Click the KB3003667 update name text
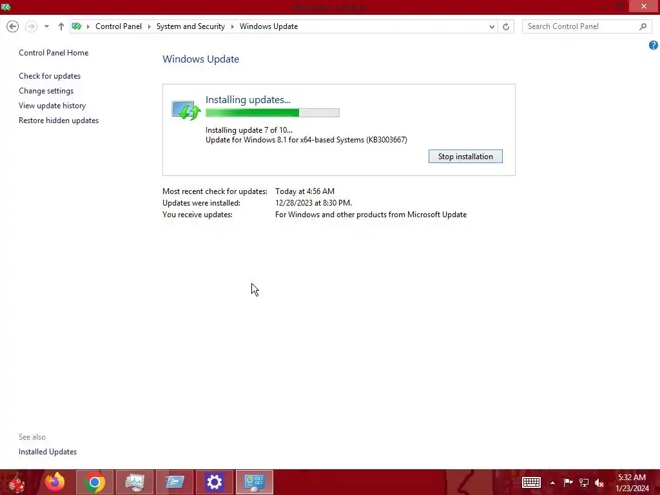Screen dimensions: 660x495 tap(306, 140)
